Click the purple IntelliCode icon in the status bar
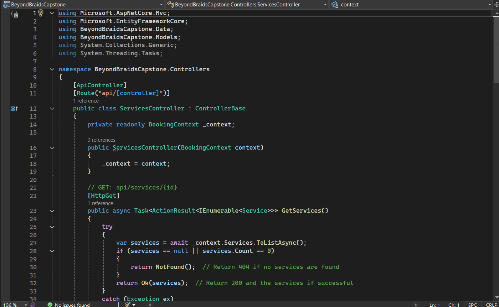This screenshot has height=307, width=499. (x=32, y=305)
